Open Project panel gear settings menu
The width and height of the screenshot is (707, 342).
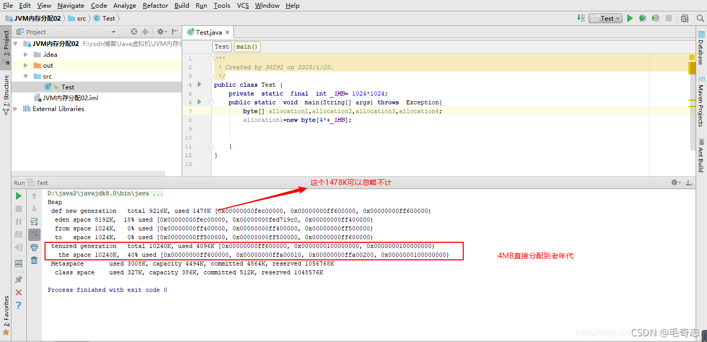[x=162, y=32]
